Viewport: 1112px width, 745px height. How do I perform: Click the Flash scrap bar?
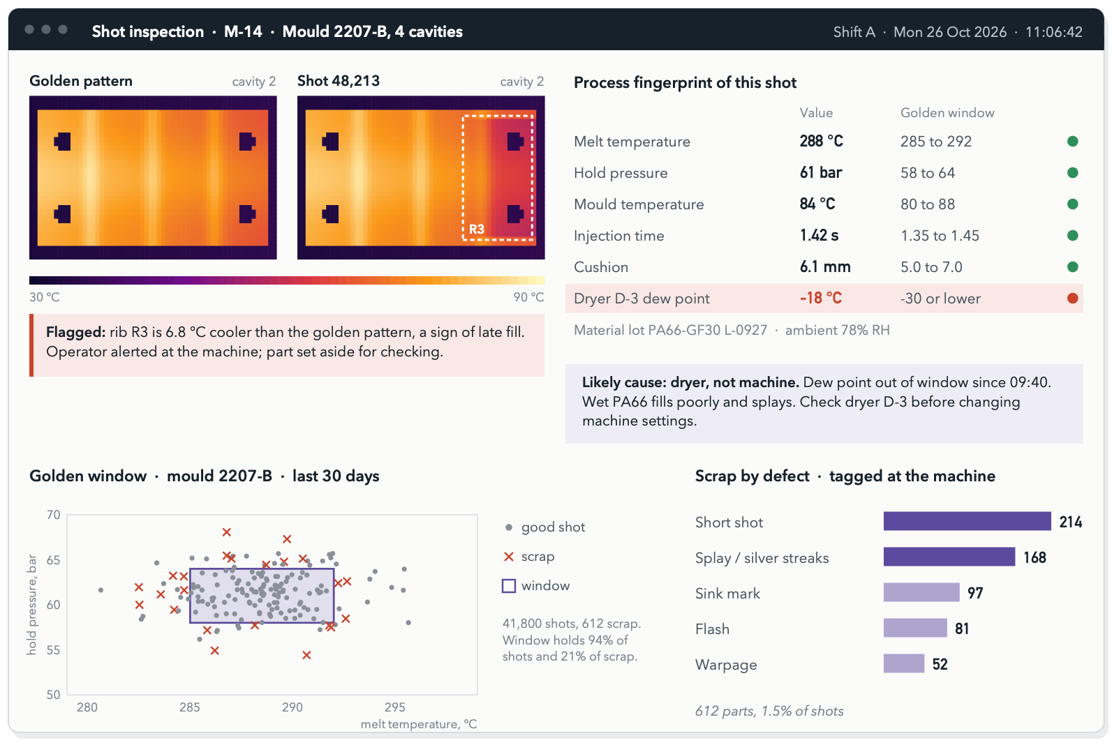click(x=915, y=628)
